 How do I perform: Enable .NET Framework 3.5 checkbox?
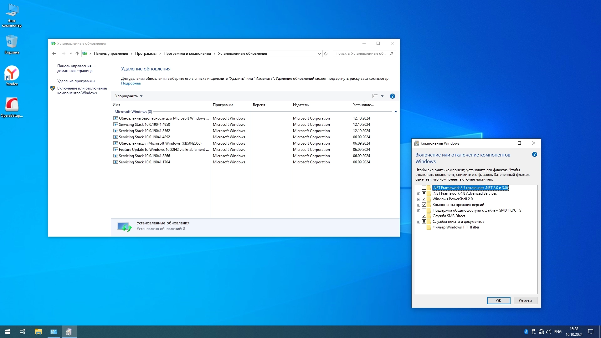pyautogui.click(x=424, y=188)
